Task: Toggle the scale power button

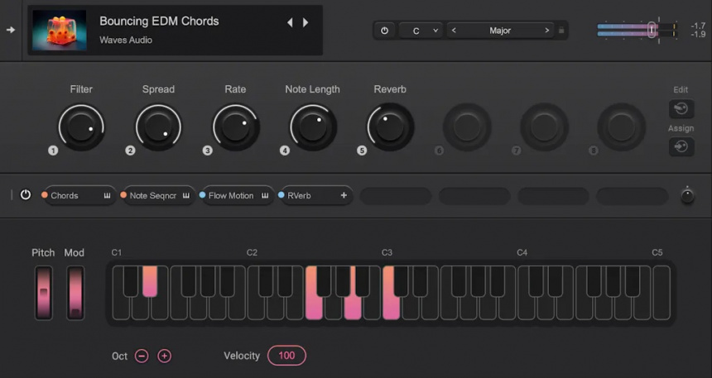Action: 385,31
